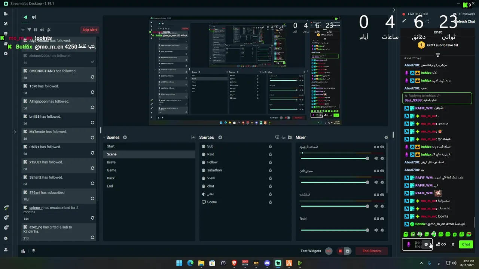Select the End scene
Image resolution: width=479 pixels, height=269 pixels.
click(x=149, y=186)
